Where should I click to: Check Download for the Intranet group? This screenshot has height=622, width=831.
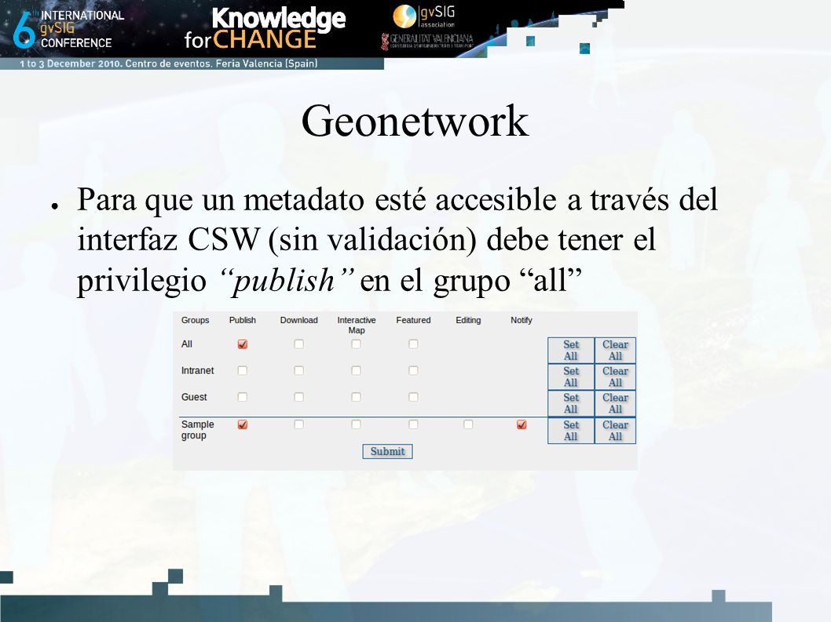click(x=299, y=370)
